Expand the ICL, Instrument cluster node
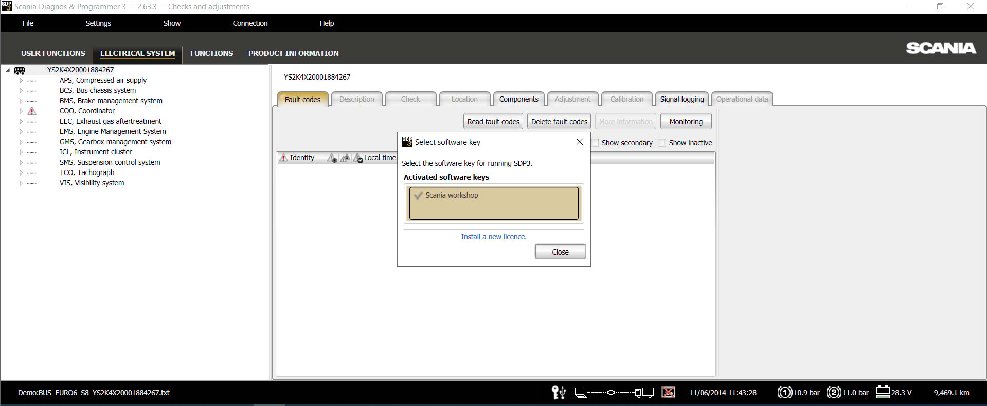This screenshot has width=987, height=406. click(21, 152)
